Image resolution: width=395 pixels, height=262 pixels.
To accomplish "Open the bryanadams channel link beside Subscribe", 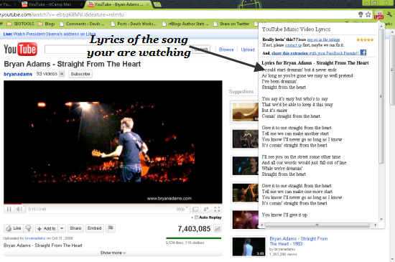I will coord(18,74).
